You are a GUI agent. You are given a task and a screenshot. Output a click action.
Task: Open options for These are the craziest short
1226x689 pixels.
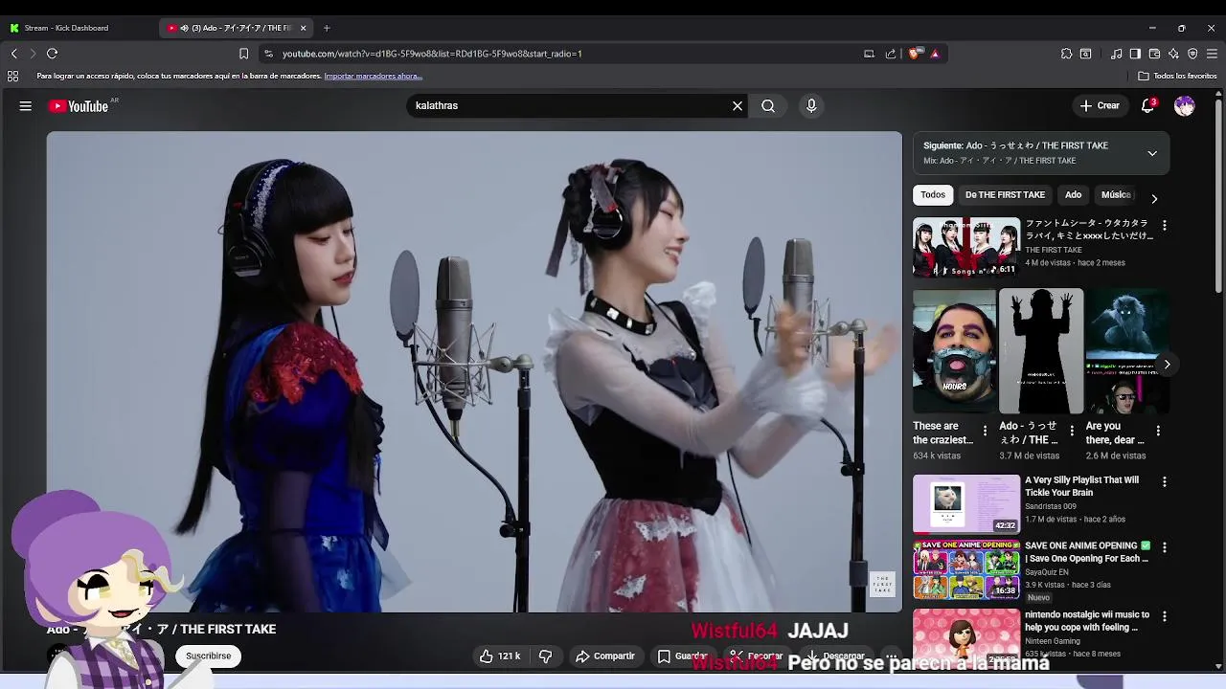pyautogui.click(x=985, y=432)
